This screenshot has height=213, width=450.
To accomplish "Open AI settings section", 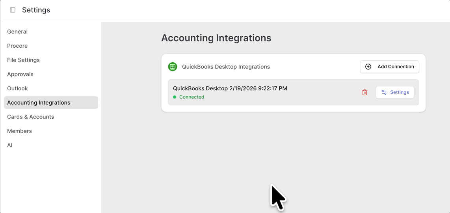I will [51, 145].
